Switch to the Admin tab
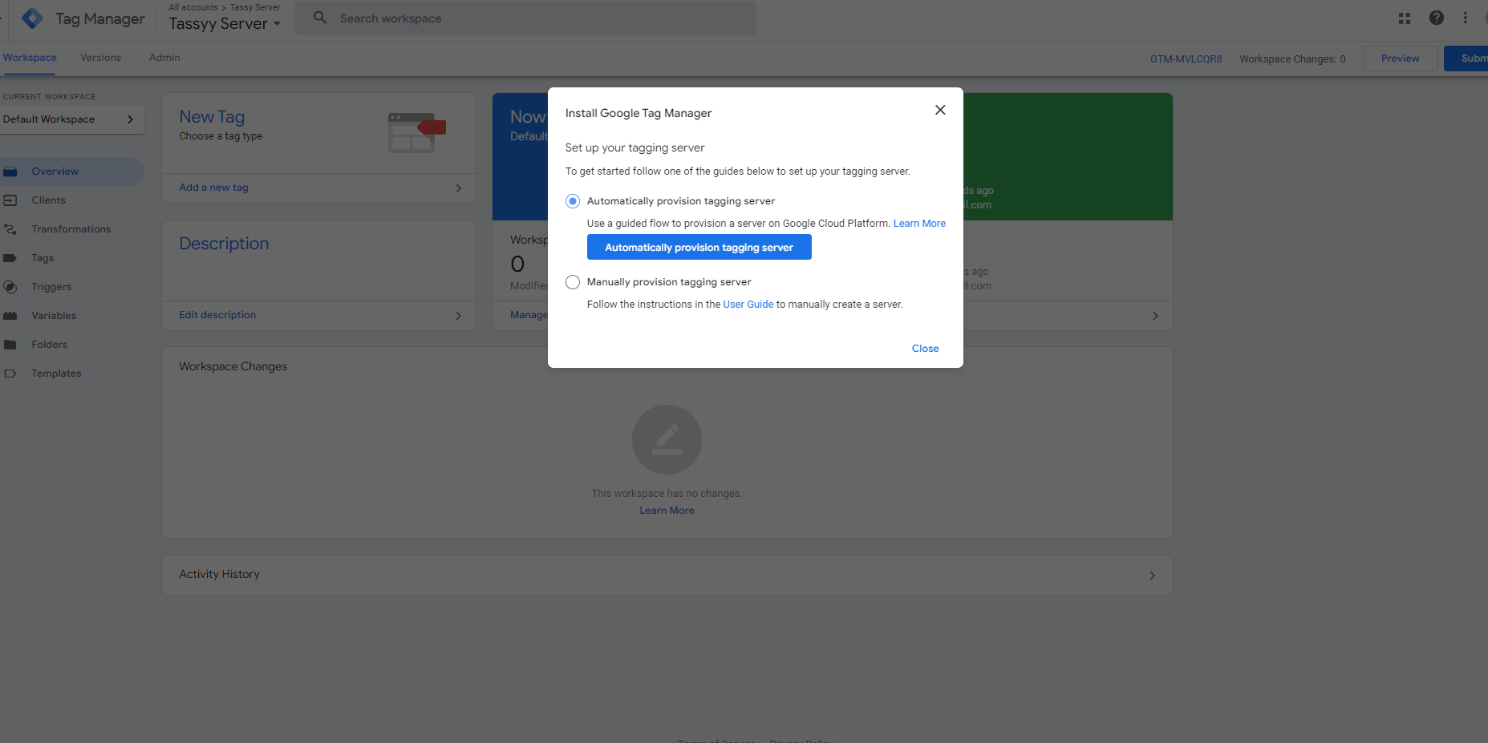 tap(164, 58)
